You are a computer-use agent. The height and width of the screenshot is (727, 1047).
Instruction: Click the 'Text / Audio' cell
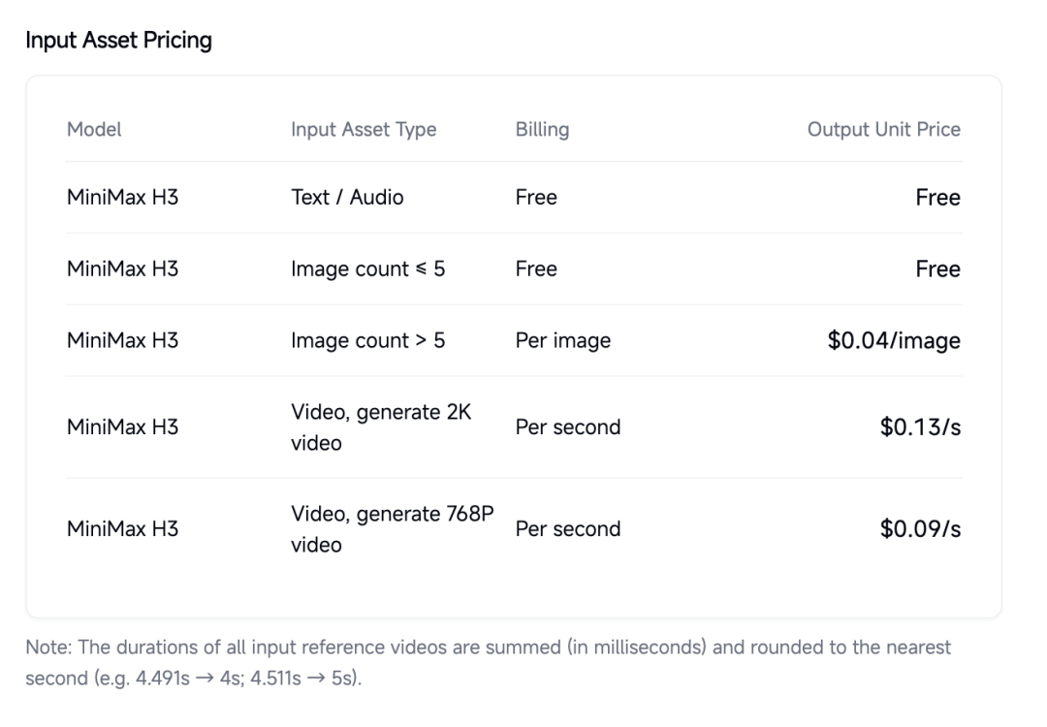pyautogui.click(x=347, y=198)
